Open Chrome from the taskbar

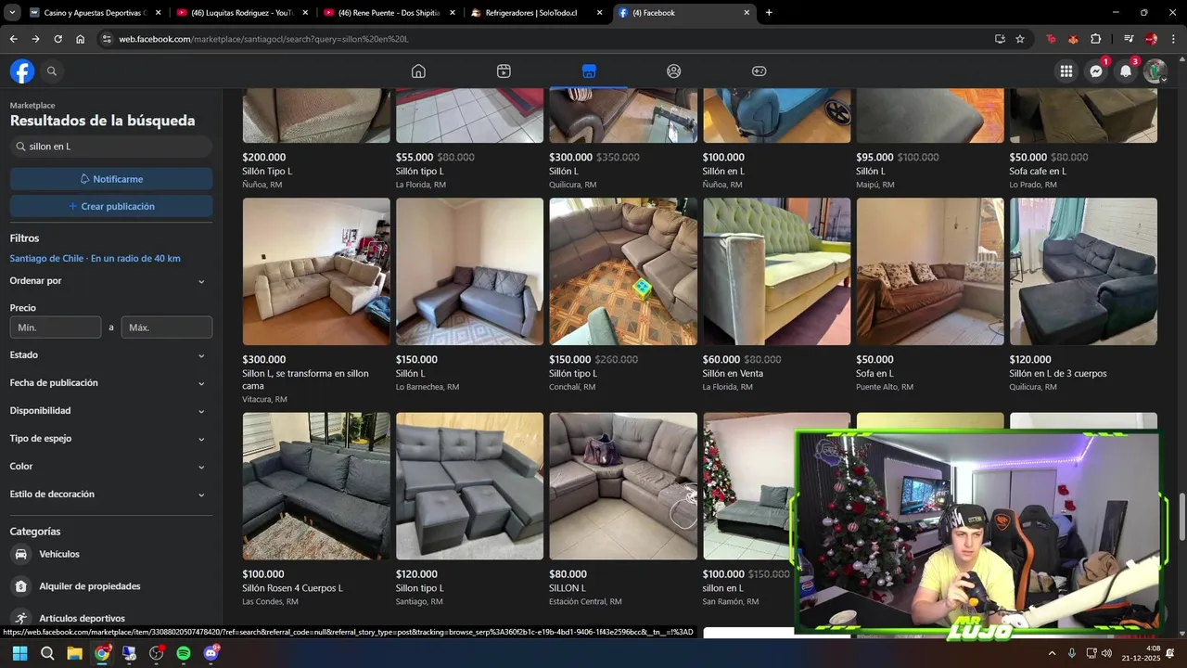click(102, 653)
